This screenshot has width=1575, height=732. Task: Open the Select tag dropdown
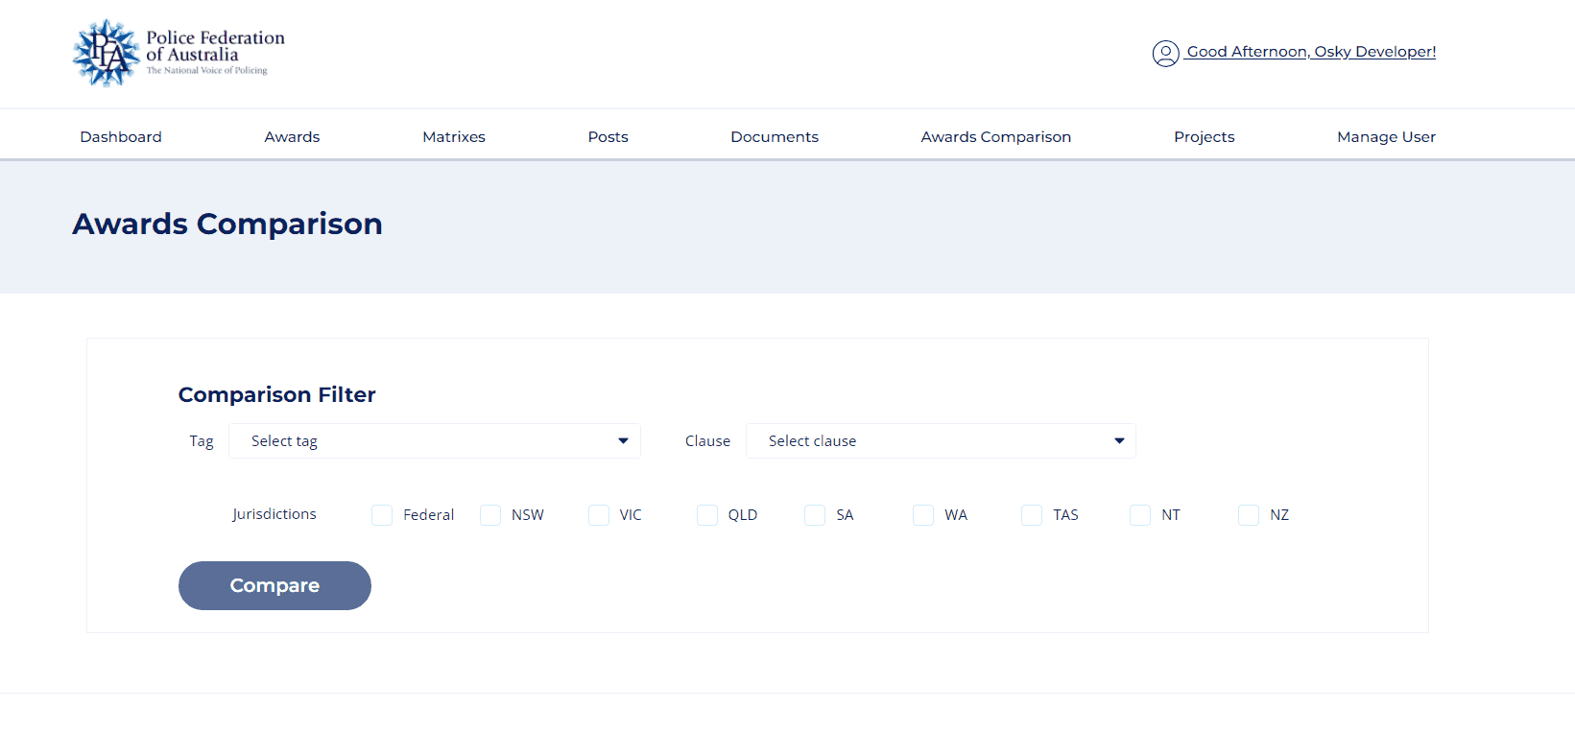[435, 441]
